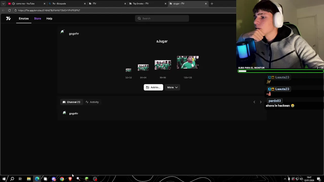Open the Emotes section
The width and height of the screenshot is (324, 182).
tap(24, 18)
